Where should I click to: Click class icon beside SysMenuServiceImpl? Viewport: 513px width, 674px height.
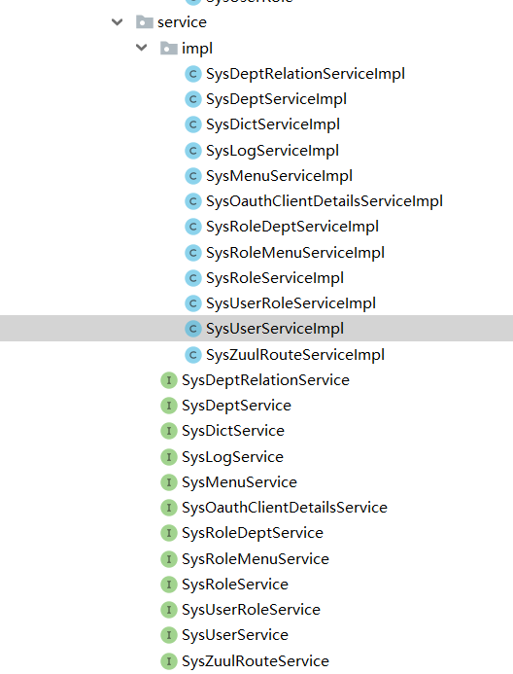tap(193, 176)
